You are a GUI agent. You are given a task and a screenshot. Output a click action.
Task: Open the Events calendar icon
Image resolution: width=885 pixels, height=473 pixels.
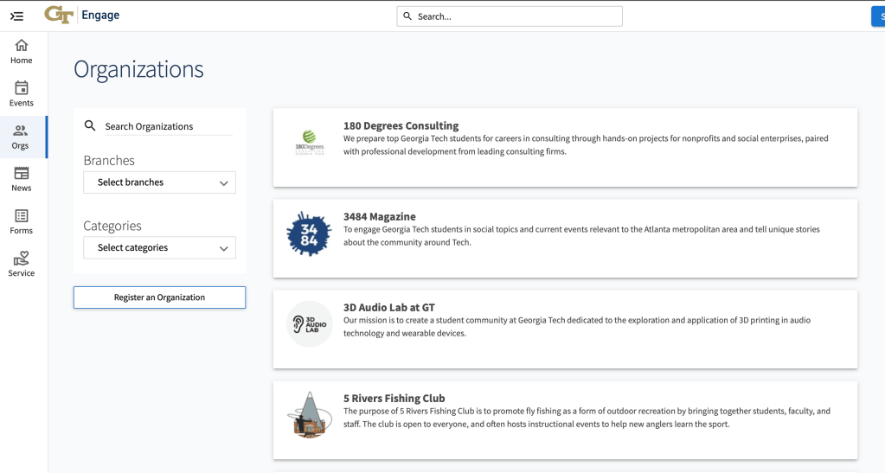coord(22,87)
